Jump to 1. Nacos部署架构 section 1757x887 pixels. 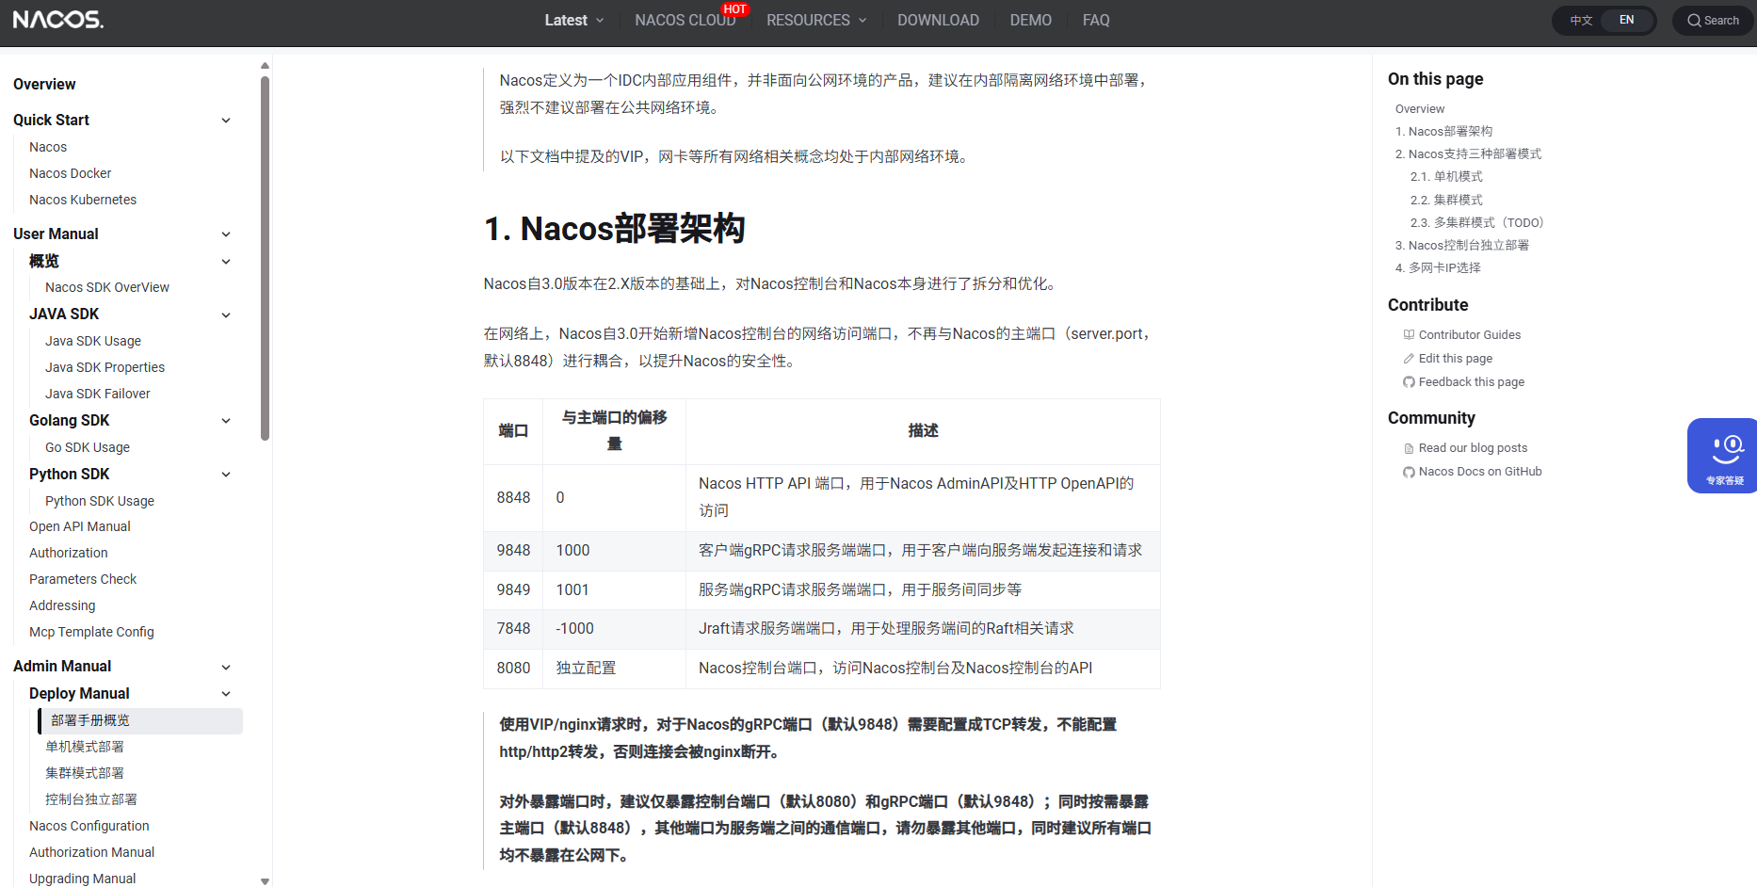click(x=1443, y=131)
